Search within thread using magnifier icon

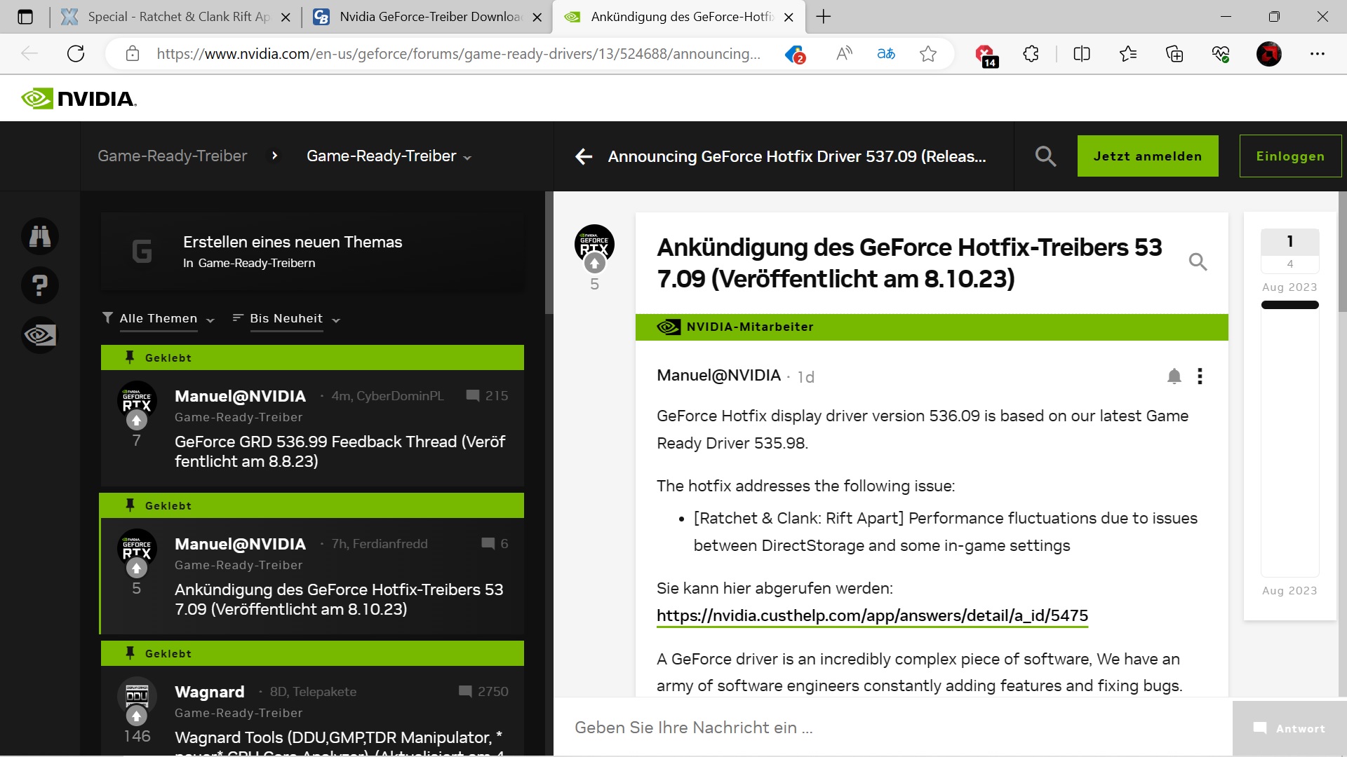[1198, 262]
